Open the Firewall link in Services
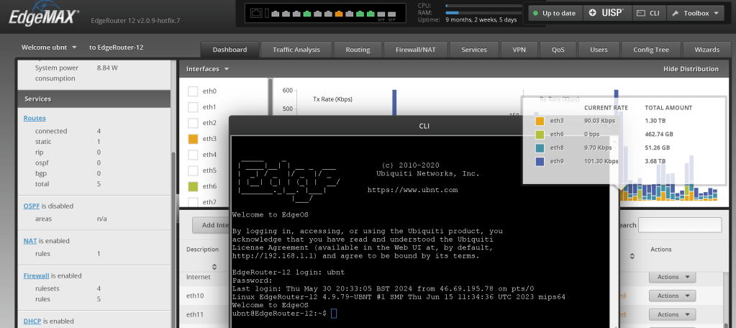 [36, 275]
